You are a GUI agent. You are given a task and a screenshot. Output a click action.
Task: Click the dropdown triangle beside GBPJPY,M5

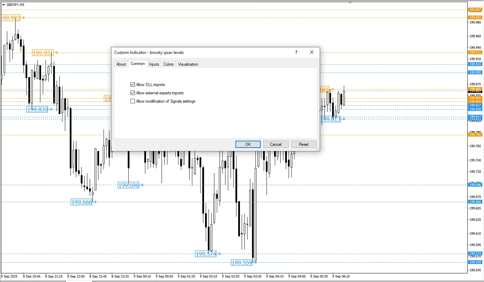click(x=3, y=4)
